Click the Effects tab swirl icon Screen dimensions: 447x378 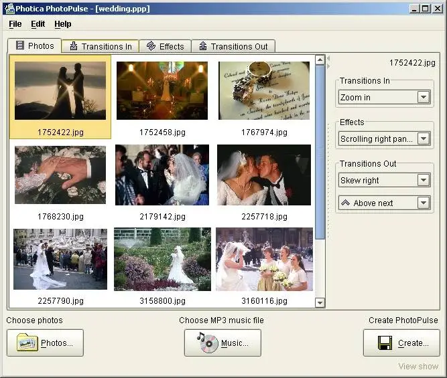pyautogui.click(x=151, y=45)
